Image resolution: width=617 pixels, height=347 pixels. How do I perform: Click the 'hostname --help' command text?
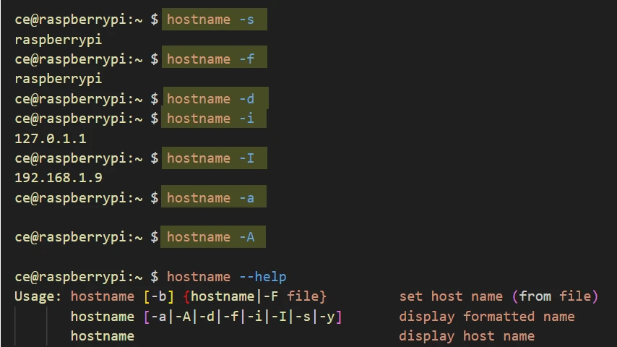click(226, 277)
